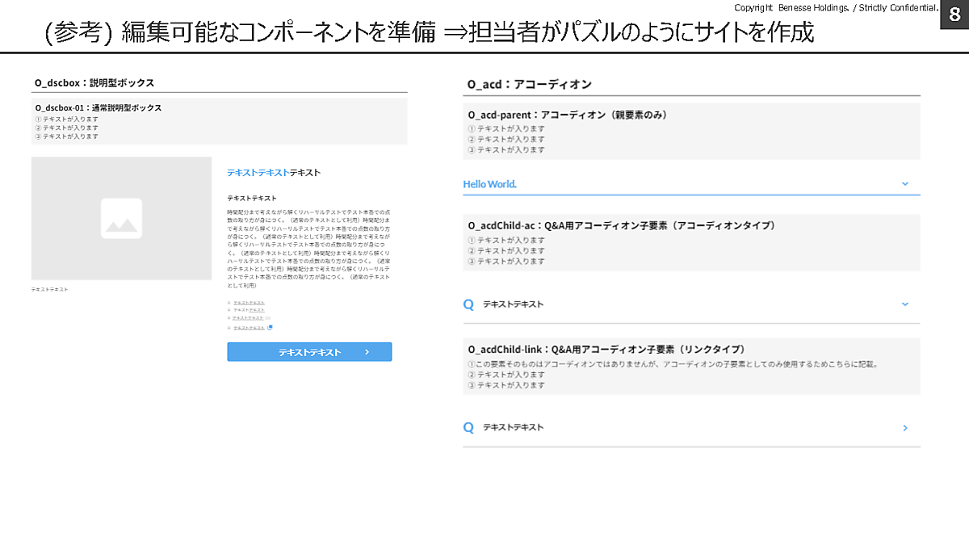Click the Q icon in the accordion-type Q&A row
This screenshot has width=969, height=545.
pyautogui.click(x=468, y=304)
